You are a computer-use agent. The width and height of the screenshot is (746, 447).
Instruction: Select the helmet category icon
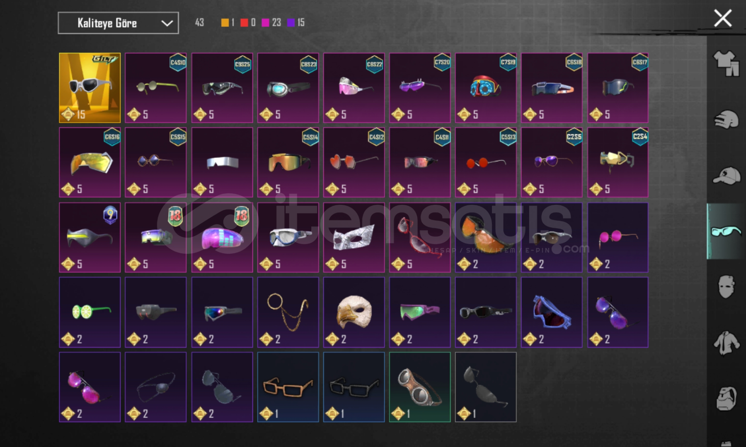[x=726, y=120]
